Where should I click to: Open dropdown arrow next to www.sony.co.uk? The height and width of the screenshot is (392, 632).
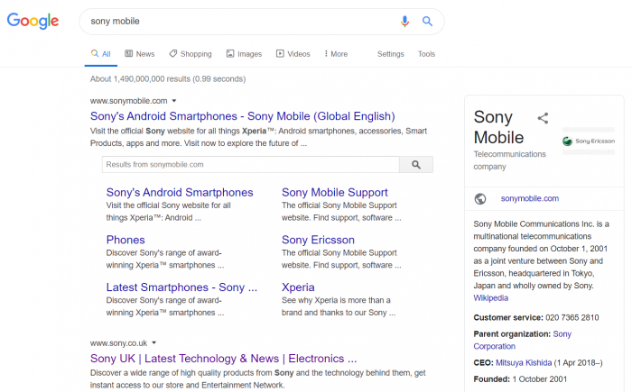tap(154, 343)
